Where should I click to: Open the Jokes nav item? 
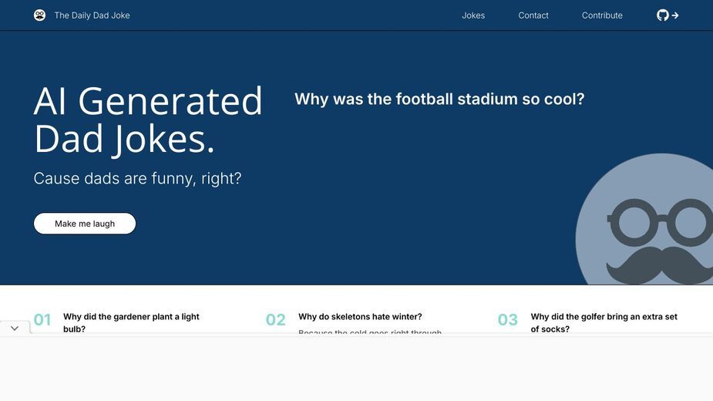473,15
